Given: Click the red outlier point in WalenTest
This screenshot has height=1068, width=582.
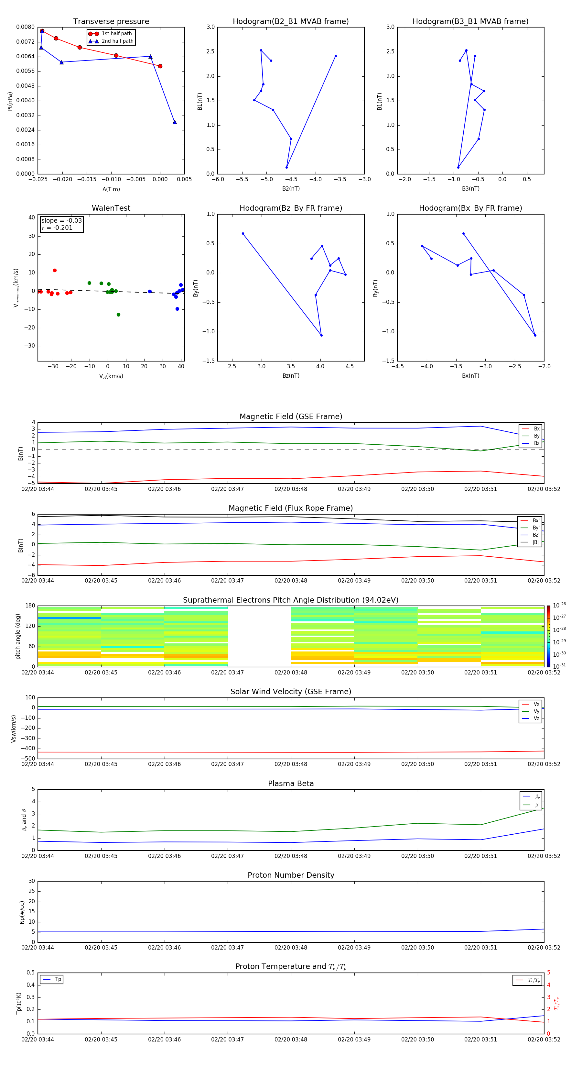Looking at the screenshot, I should (55, 270).
